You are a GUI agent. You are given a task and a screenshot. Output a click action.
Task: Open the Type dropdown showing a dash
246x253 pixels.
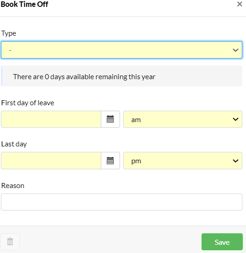(122, 50)
